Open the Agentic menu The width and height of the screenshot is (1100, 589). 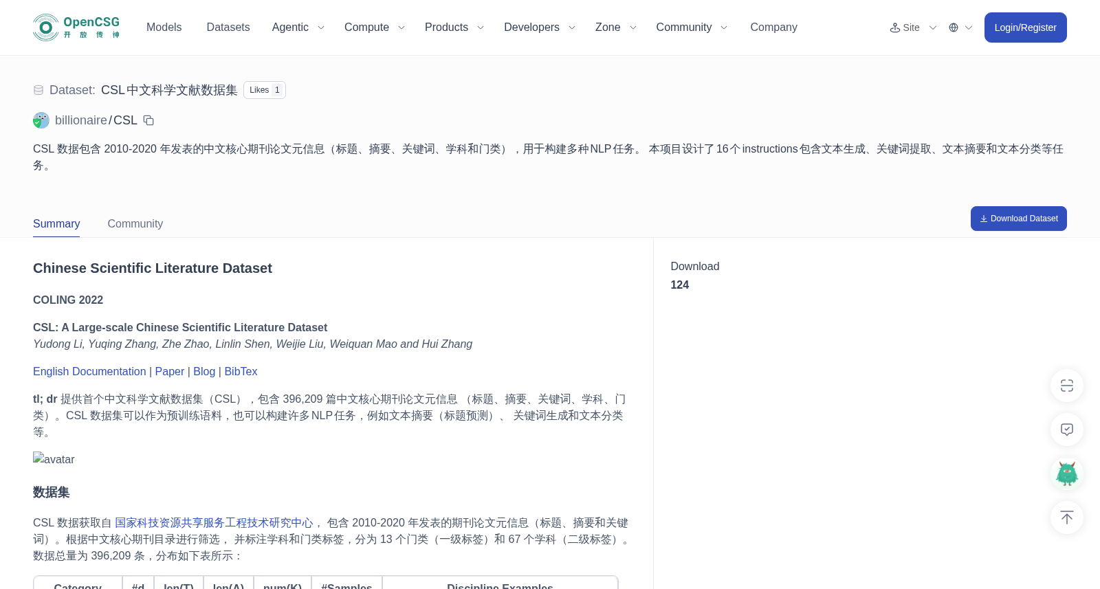pos(290,27)
